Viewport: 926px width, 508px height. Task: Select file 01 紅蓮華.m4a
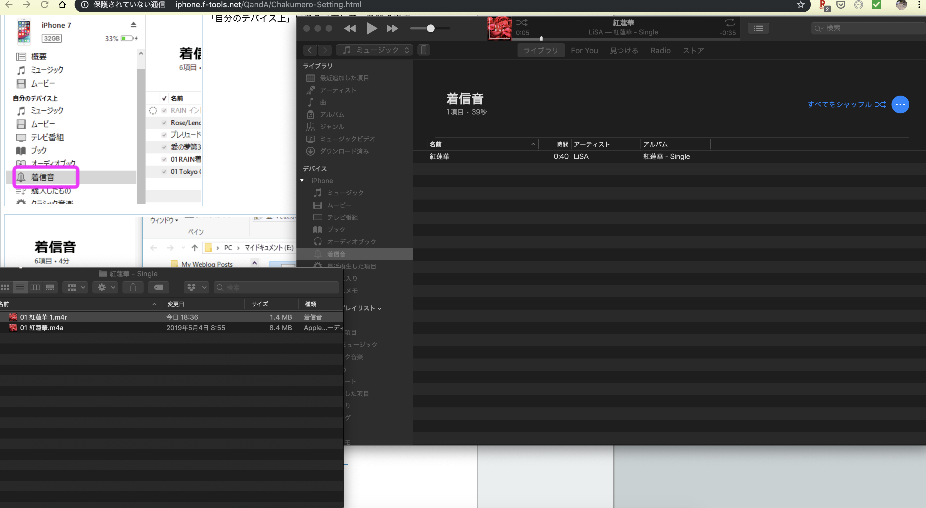coord(171,328)
